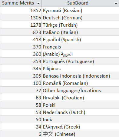Screen dimensions: 119x137
Task: Click the Ελληνικά (Greek) cell
Action: pyautogui.click(x=80, y=127)
